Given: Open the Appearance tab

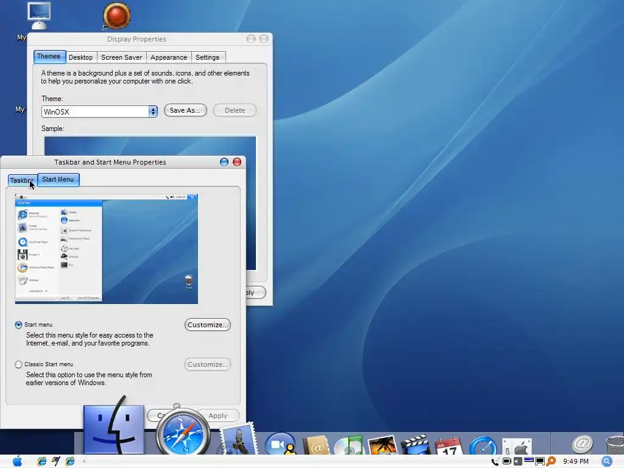Looking at the screenshot, I should 169,57.
